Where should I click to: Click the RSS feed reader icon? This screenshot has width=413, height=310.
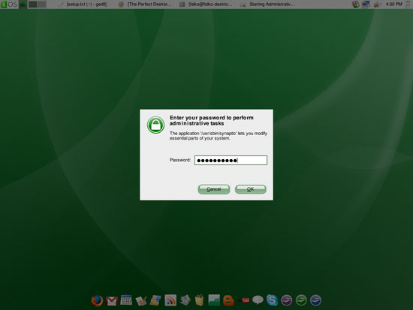(x=170, y=300)
